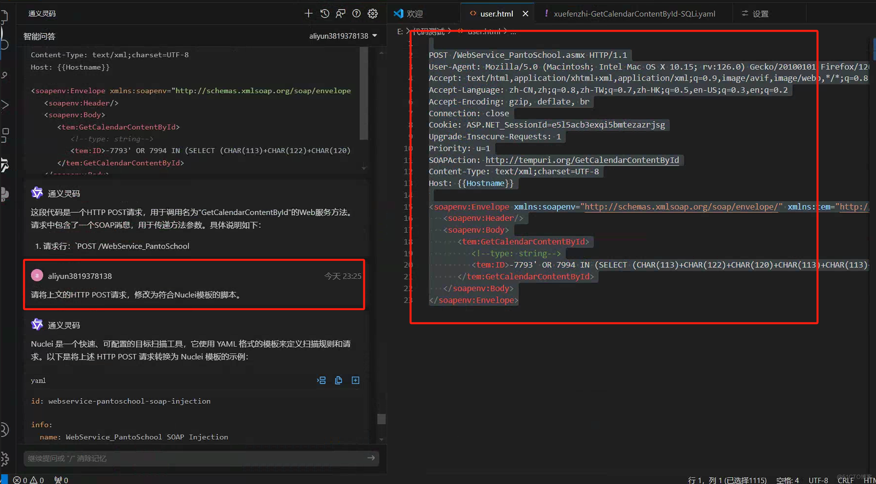Open schemas.xmlsoap.org envelope link in editor
The image size is (876, 484).
click(681, 207)
